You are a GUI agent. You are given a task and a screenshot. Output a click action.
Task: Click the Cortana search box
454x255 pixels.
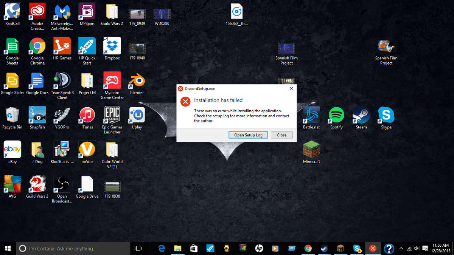73,248
